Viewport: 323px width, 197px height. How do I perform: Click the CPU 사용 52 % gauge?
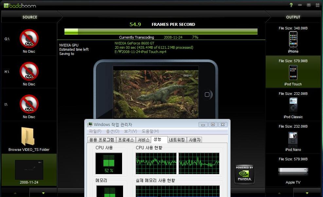click(109, 163)
